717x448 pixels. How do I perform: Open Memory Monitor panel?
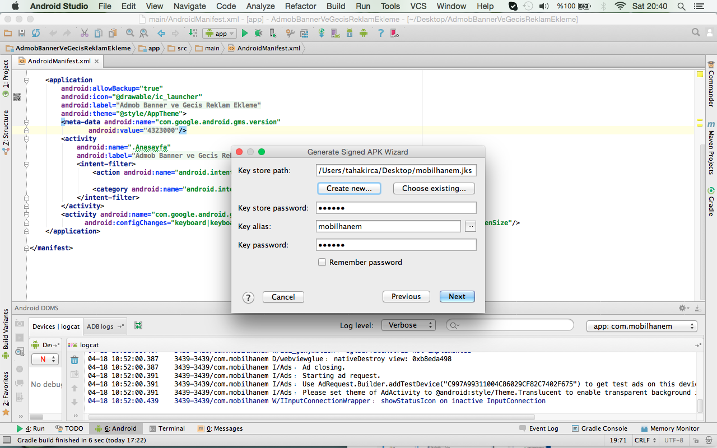(x=669, y=428)
